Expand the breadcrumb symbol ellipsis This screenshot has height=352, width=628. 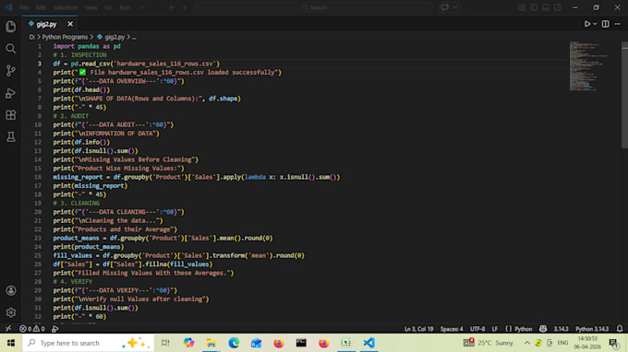[134, 37]
